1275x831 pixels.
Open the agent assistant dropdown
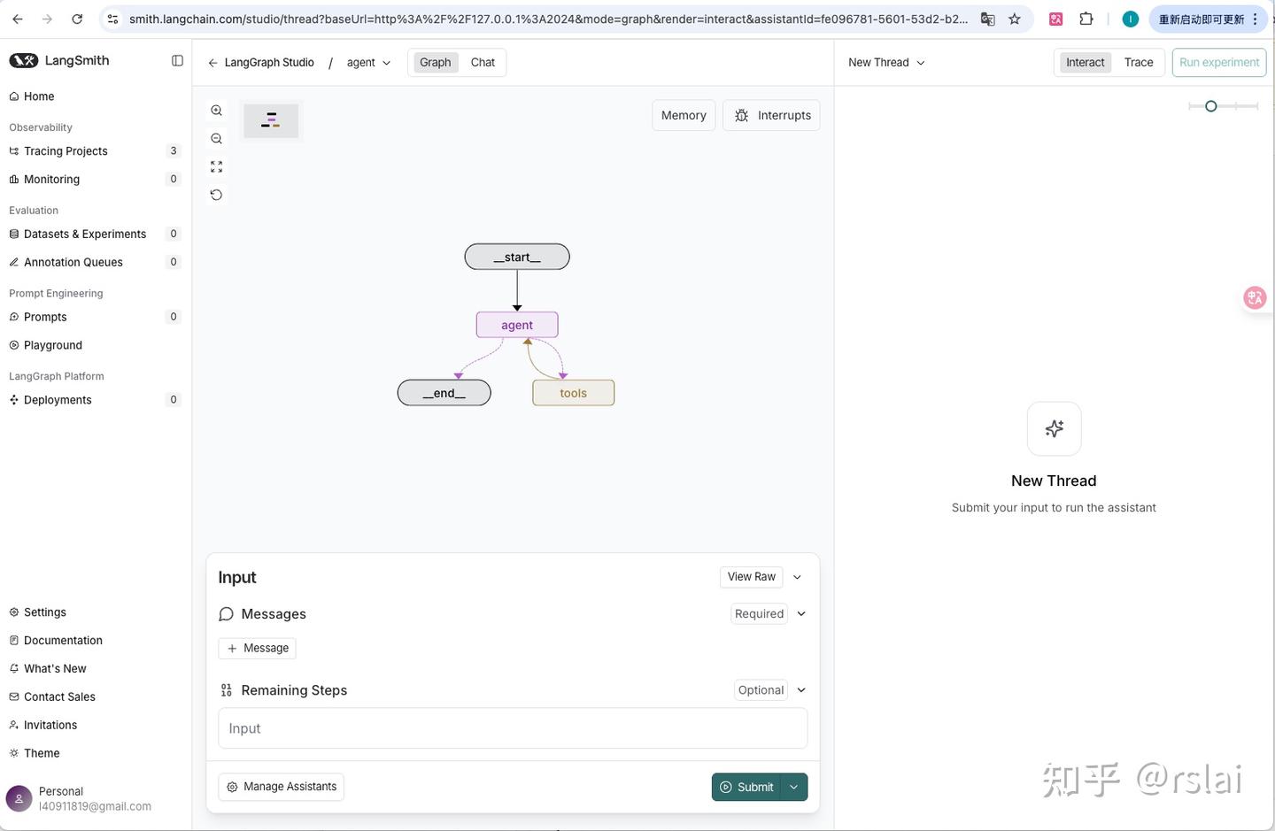coord(368,63)
